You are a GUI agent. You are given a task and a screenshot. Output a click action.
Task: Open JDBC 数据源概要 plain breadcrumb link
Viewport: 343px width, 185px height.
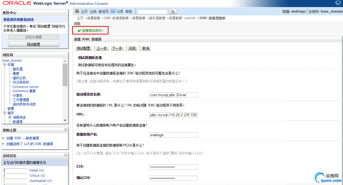(116, 18)
